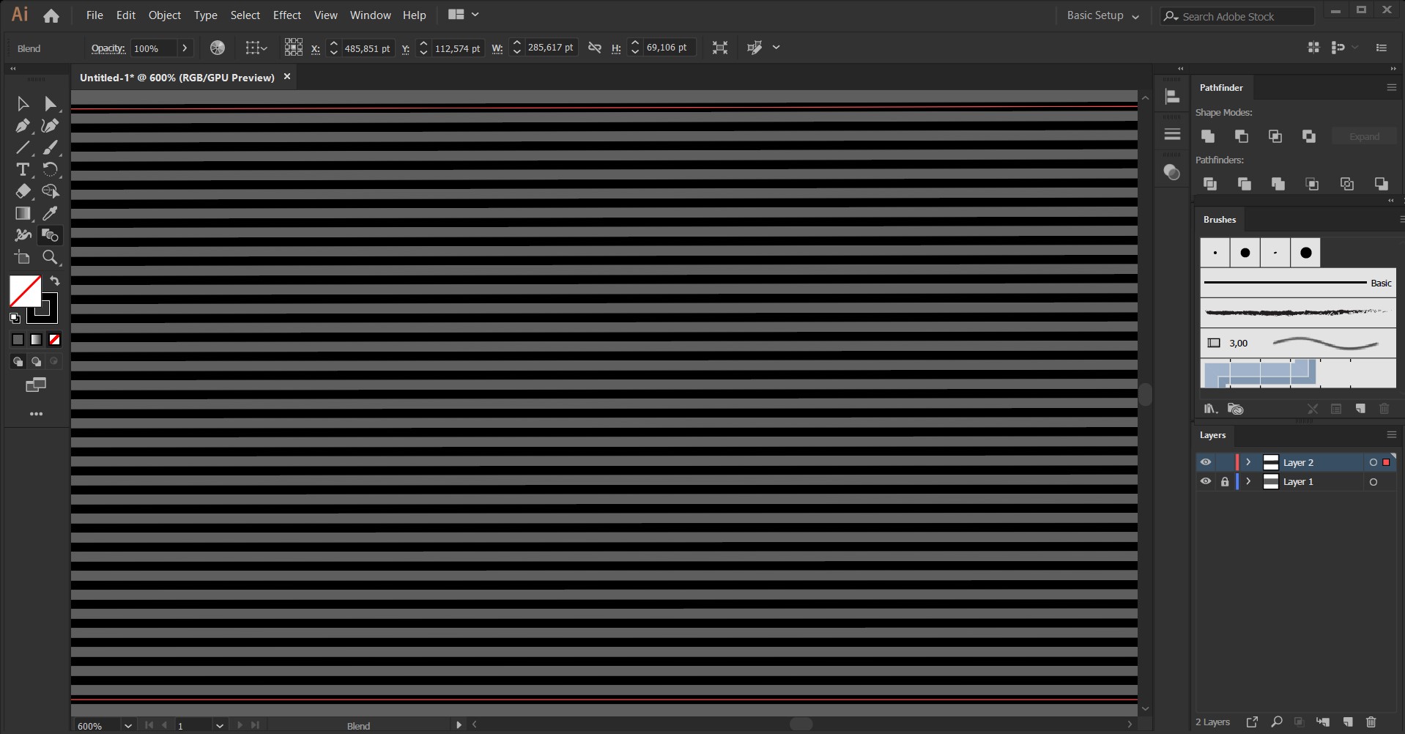The image size is (1405, 734).
Task: Delete selected brush using trash icon
Action: (1384, 409)
